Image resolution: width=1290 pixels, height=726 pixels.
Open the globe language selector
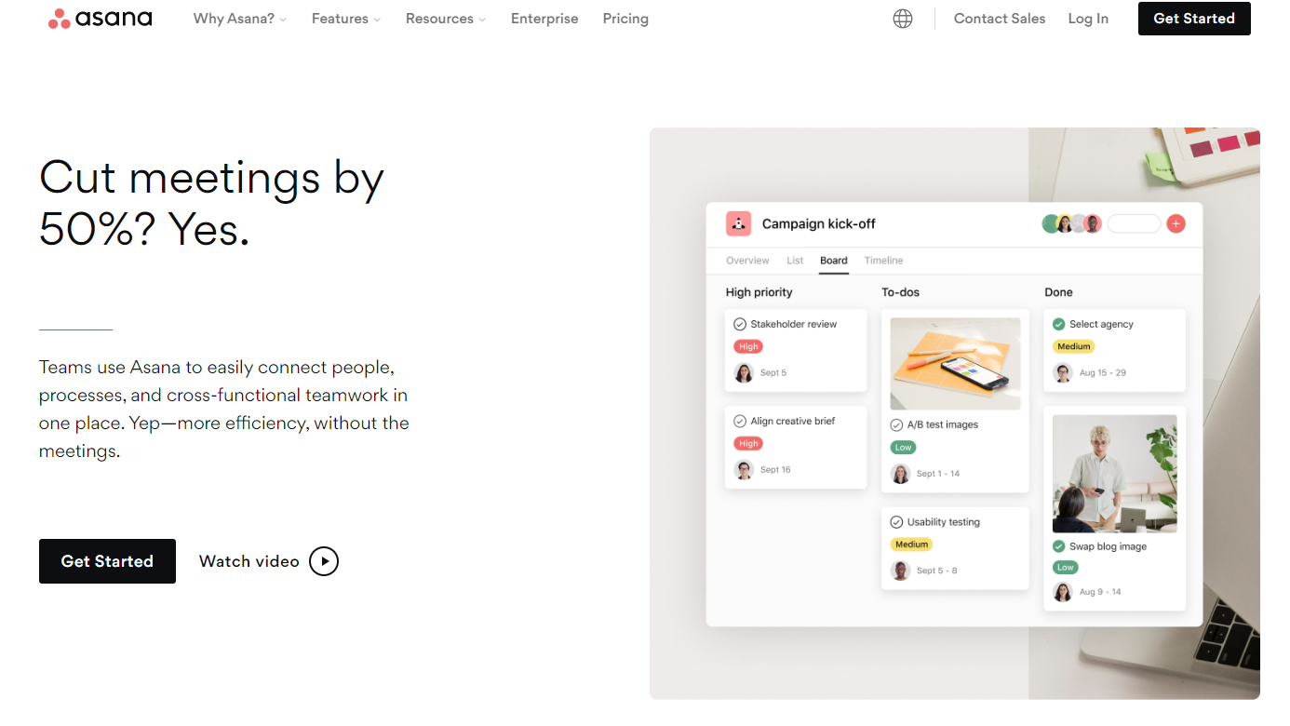coord(902,19)
